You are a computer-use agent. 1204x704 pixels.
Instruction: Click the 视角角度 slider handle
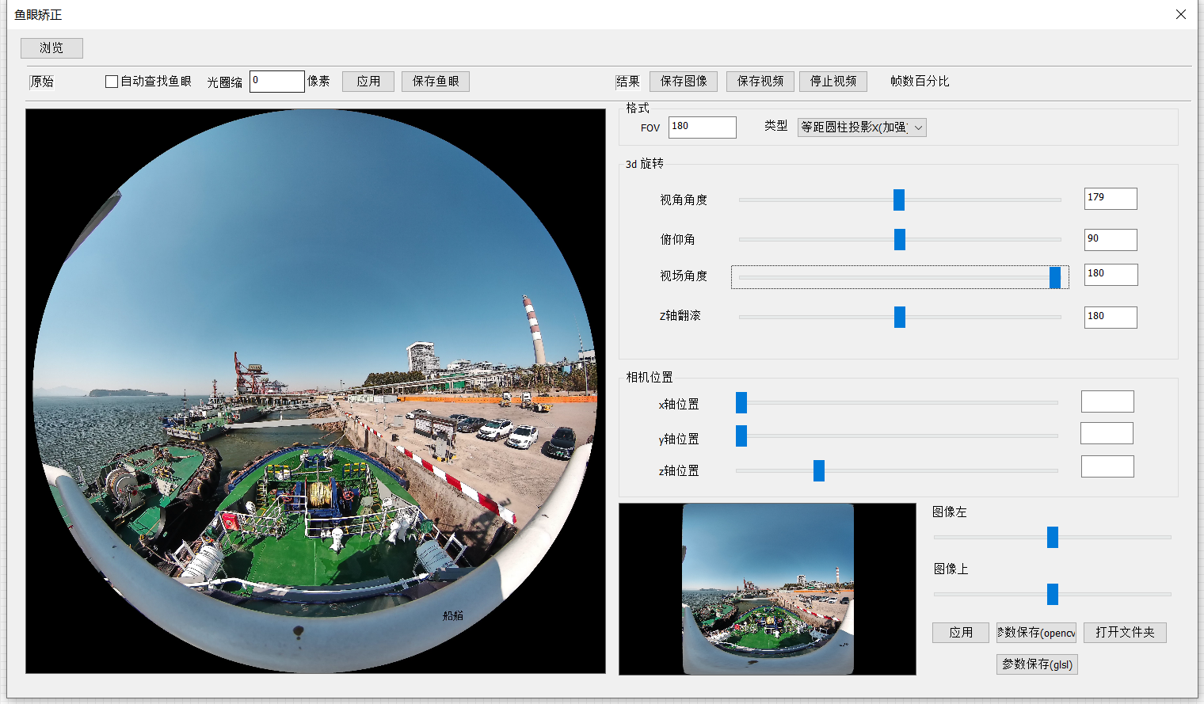coord(899,200)
